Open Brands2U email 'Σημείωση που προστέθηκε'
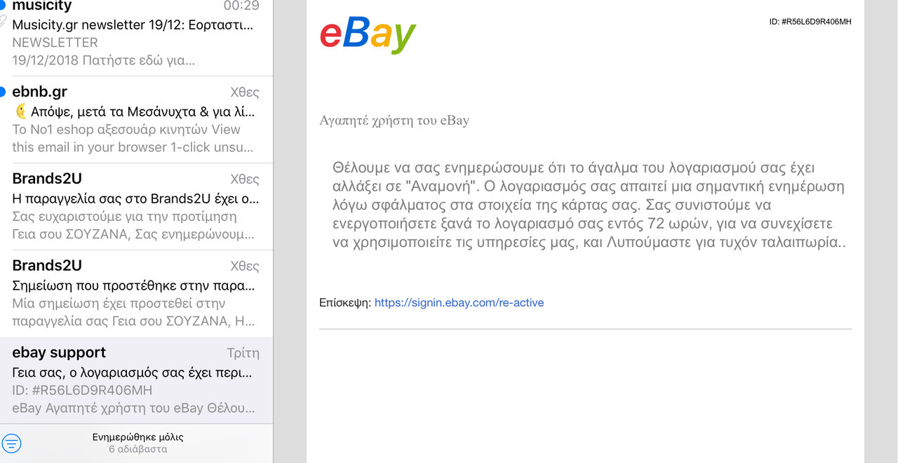This screenshot has width=898, height=463. pyautogui.click(x=137, y=293)
